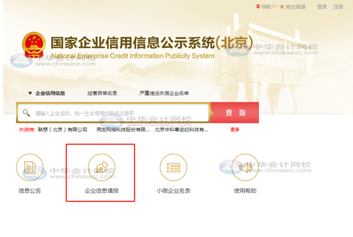Expand the 导航 navigation menu
Image resolution: width=353 pixels, height=237 pixels.
pos(269,7)
